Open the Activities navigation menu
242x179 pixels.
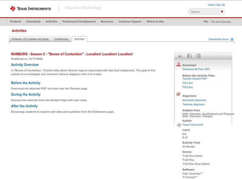coord(51,21)
